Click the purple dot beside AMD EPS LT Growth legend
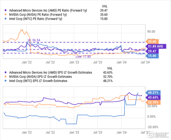 (x=6, y=72)
